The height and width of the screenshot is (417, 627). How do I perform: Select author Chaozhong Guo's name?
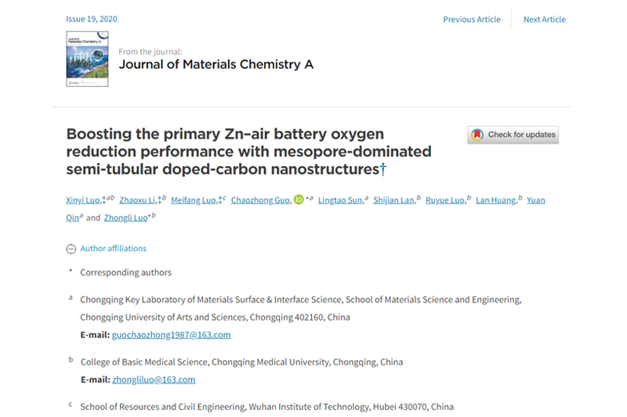(x=261, y=200)
